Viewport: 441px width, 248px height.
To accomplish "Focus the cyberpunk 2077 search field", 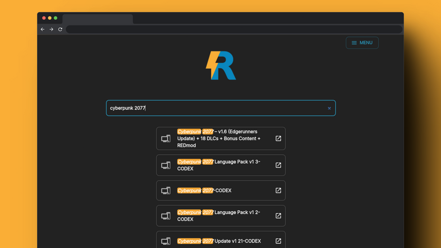I will click(221, 108).
